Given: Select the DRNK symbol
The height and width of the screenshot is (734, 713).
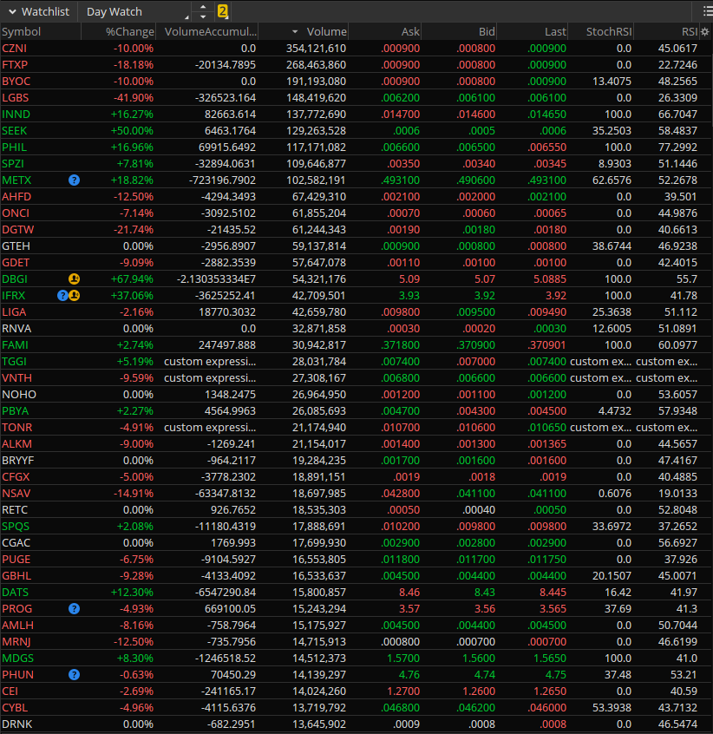Looking at the screenshot, I should pyautogui.click(x=16, y=724).
